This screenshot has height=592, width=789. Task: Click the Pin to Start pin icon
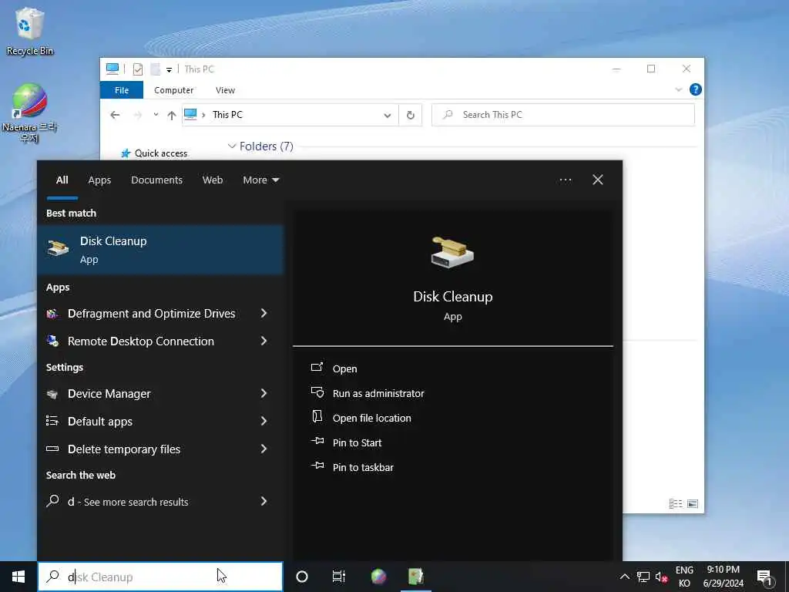pyautogui.click(x=317, y=442)
